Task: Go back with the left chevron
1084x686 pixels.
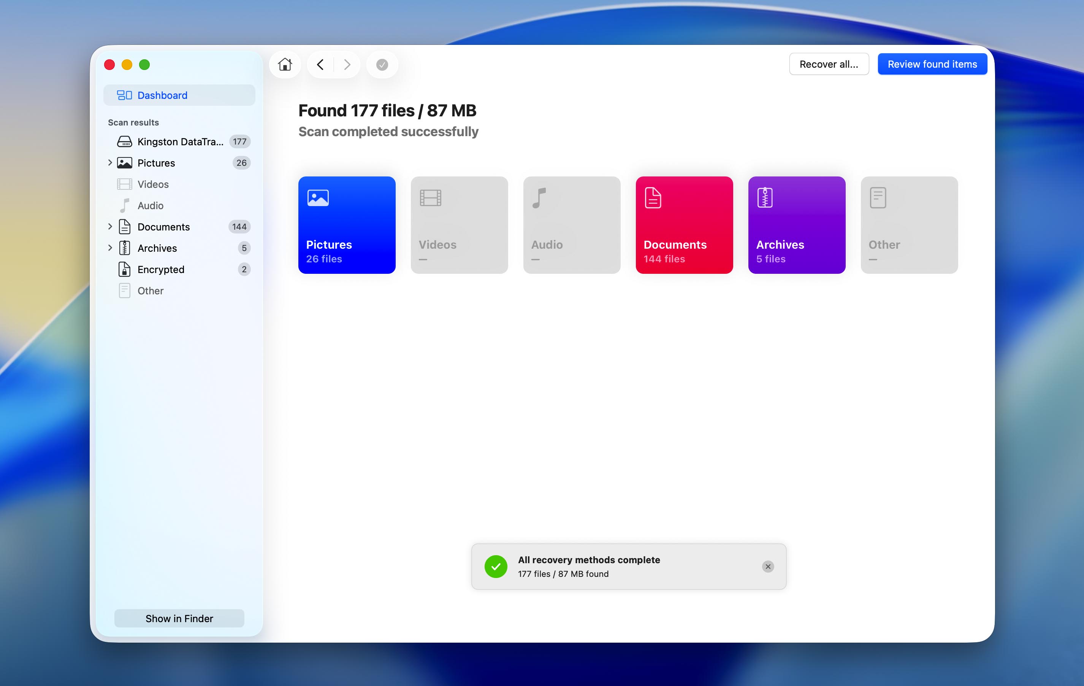Action: pos(320,64)
